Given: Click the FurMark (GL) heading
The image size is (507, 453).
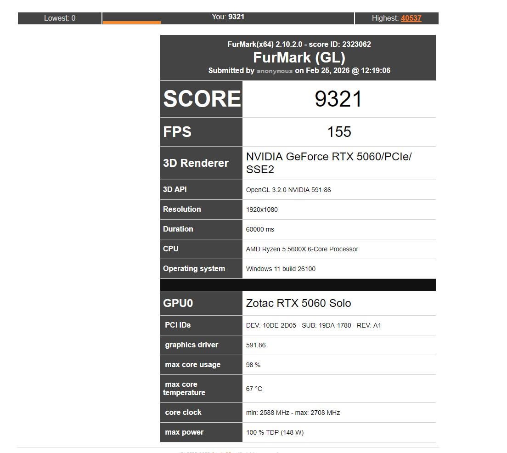Looking at the screenshot, I should (x=299, y=57).
